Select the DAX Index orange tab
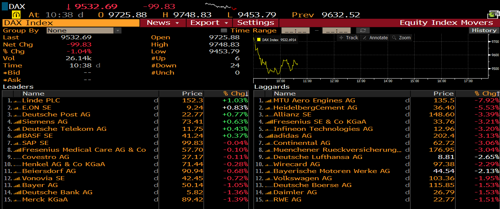500x209 pixels. click(71, 23)
